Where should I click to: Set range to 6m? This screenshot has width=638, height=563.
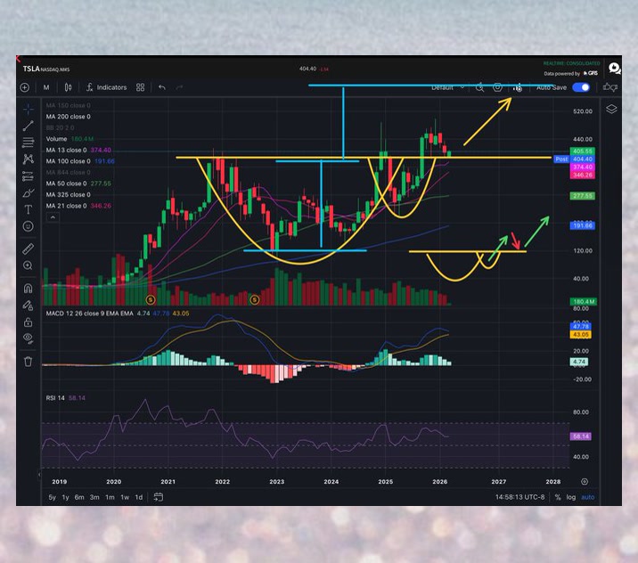[79, 497]
